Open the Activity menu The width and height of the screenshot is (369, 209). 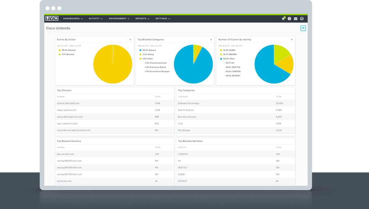click(96, 19)
